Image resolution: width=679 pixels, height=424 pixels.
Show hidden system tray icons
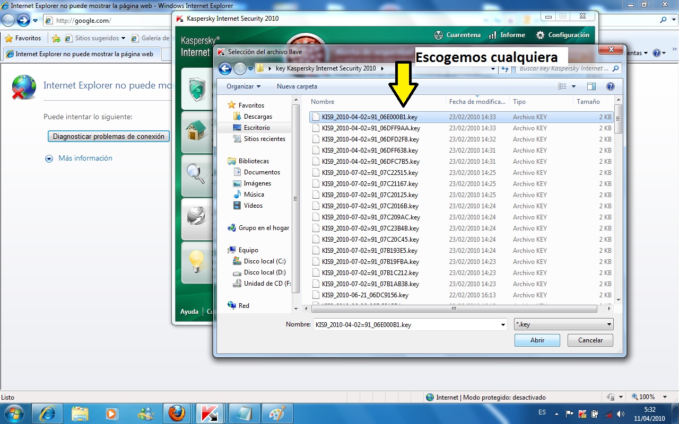[556, 413]
